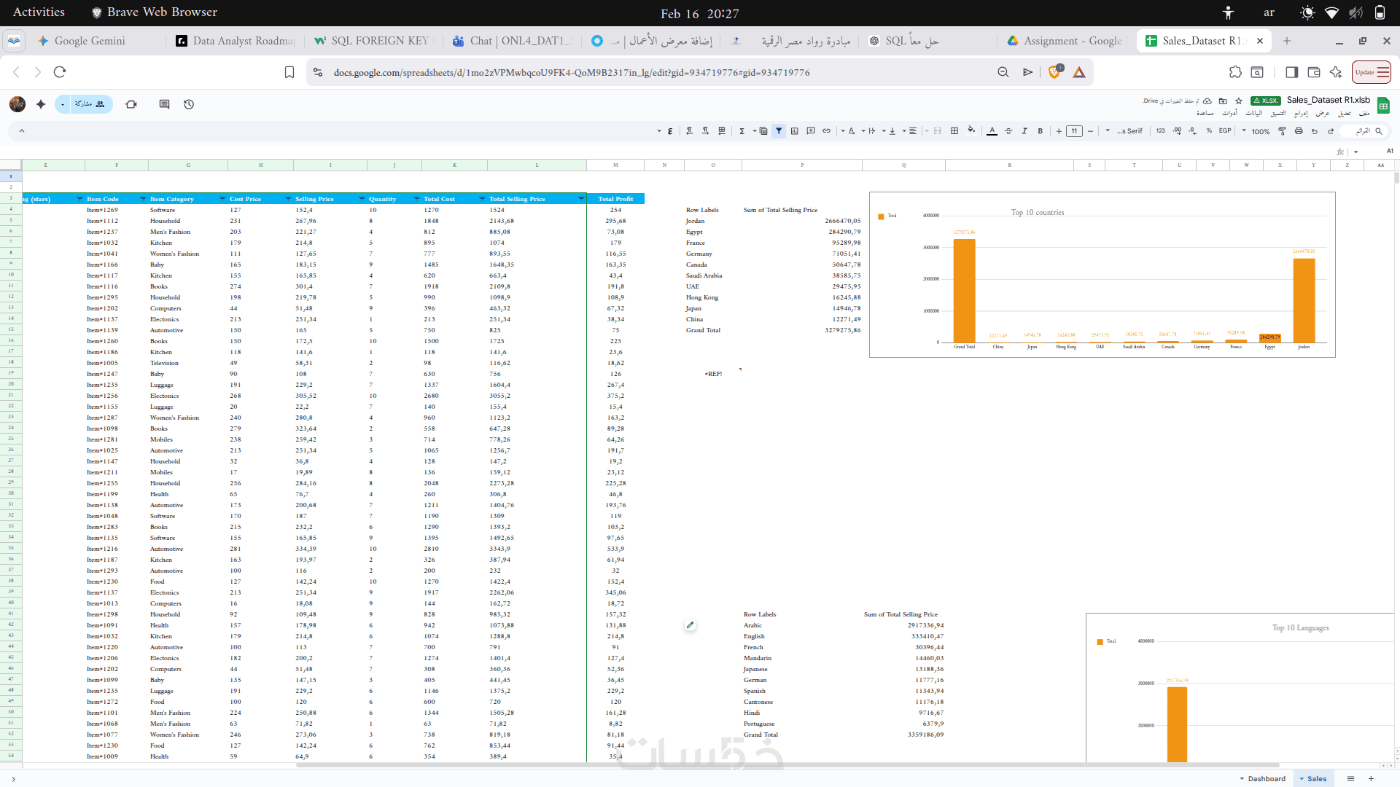Click the print icon in toolbar
This screenshot has width=1400, height=787.
pos(1299,131)
